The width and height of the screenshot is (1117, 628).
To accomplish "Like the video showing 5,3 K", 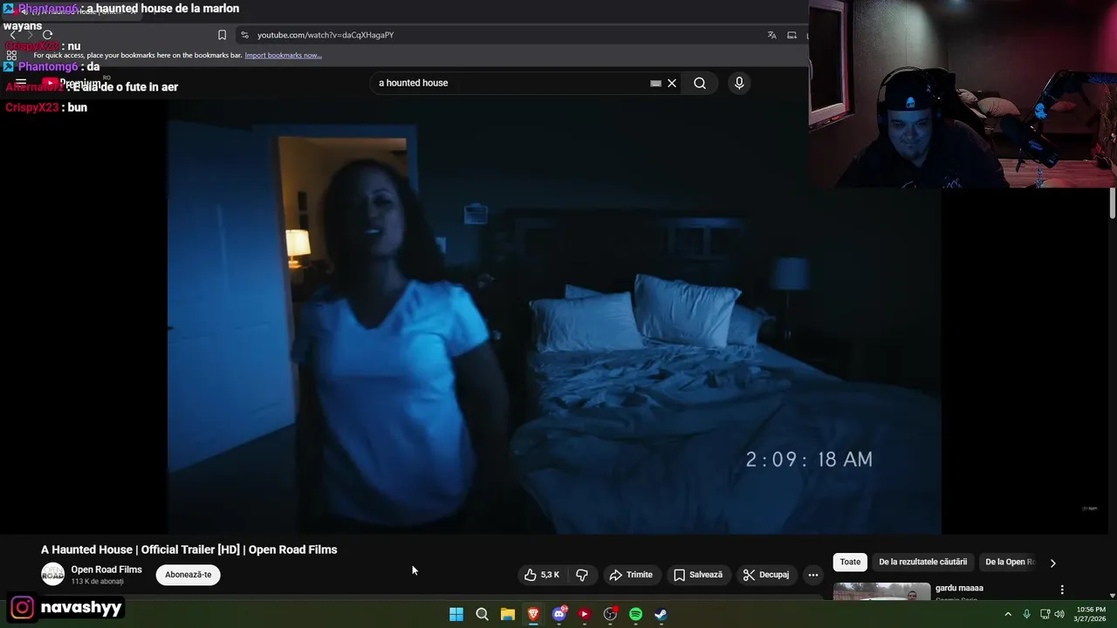I will coord(542,575).
